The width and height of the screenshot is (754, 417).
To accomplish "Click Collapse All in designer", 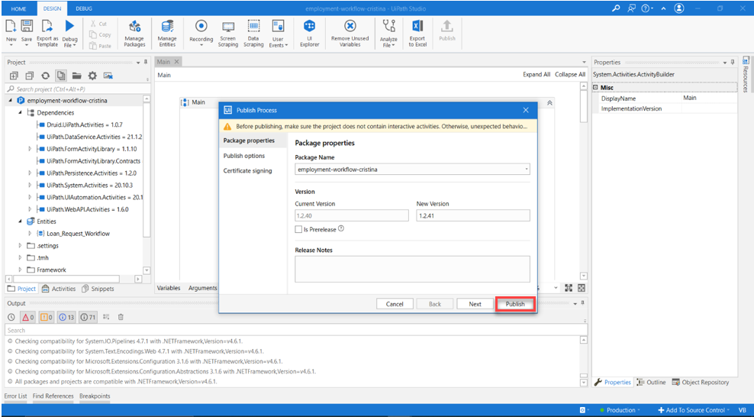I will tap(570, 75).
